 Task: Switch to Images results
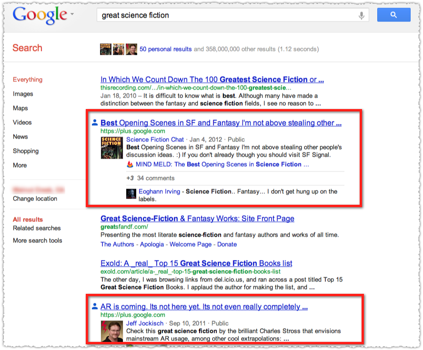tap(23, 94)
